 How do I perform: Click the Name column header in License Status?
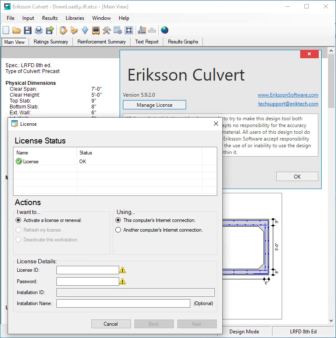pyautogui.click(x=45, y=153)
